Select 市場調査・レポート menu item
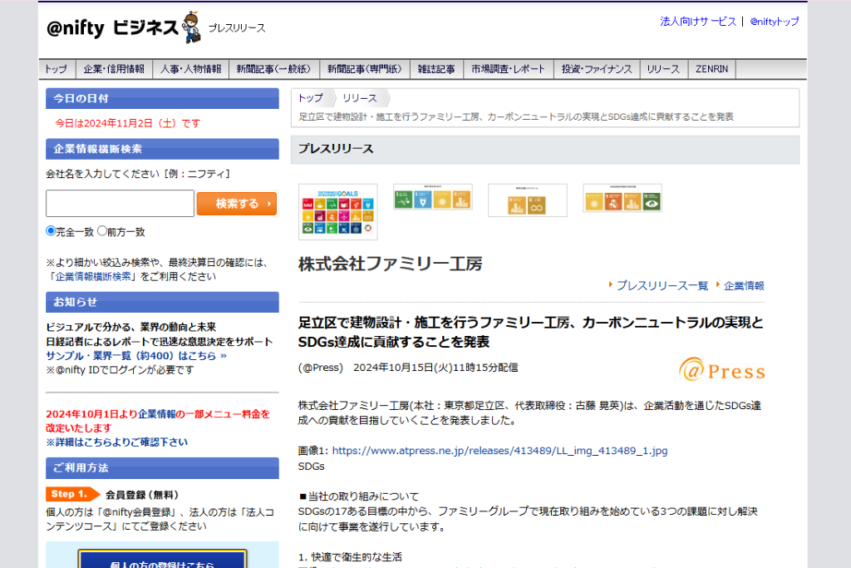Viewport: 851px width, 568px height. (508, 69)
